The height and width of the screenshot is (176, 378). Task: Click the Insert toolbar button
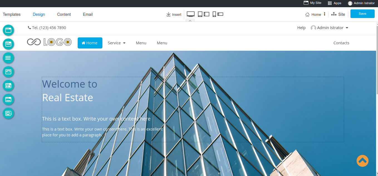pyautogui.click(x=174, y=14)
